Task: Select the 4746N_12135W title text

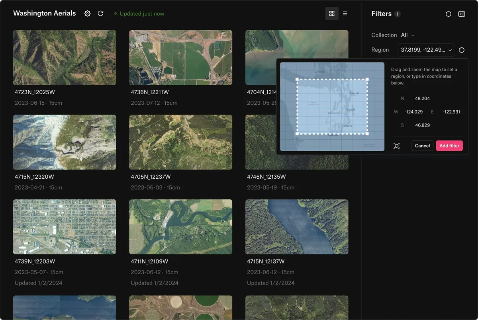Action: [x=266, y=177]
